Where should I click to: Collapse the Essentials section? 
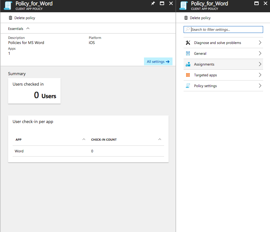point(28,28)
